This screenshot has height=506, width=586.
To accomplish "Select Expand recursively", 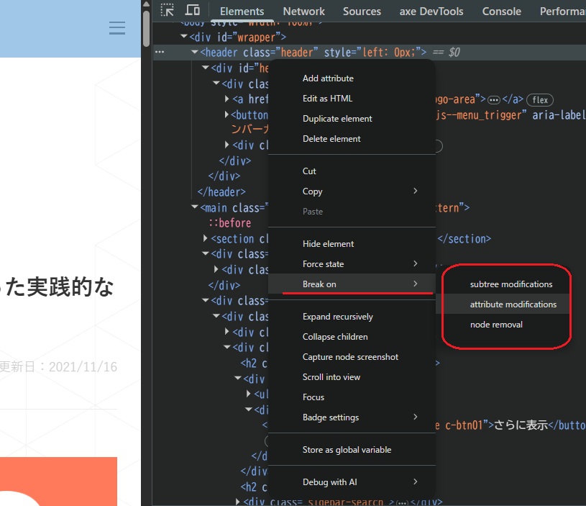I will pos(352,317).
